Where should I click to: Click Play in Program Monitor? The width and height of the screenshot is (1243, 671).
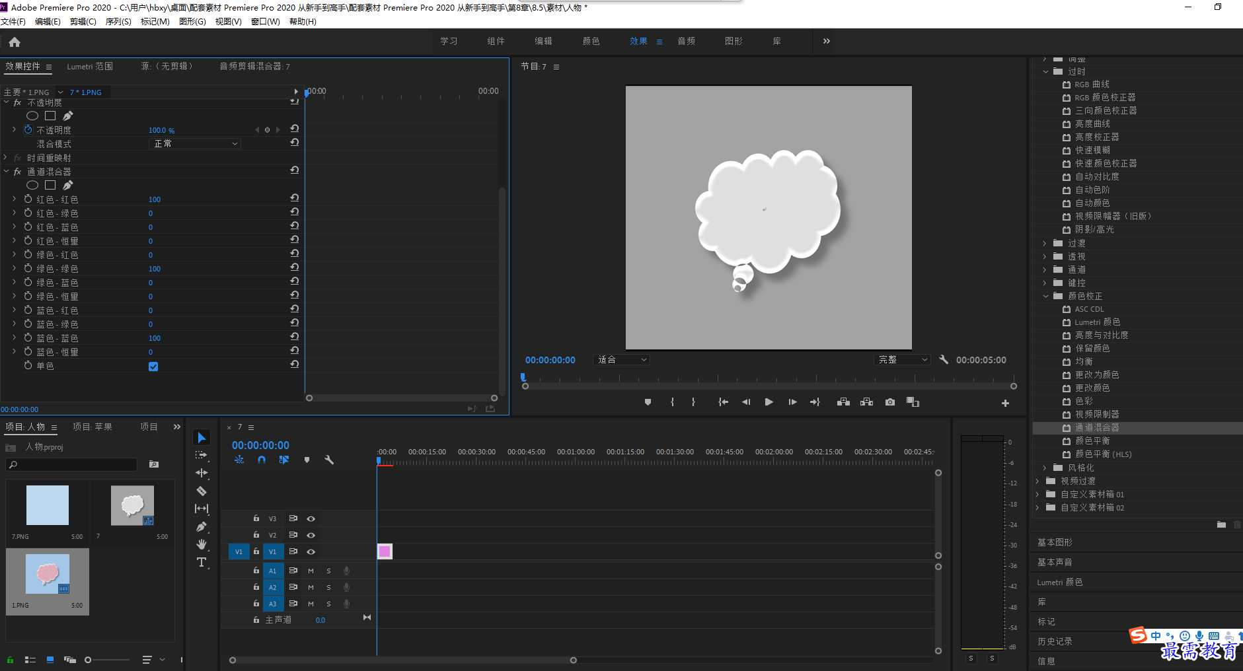769,402
